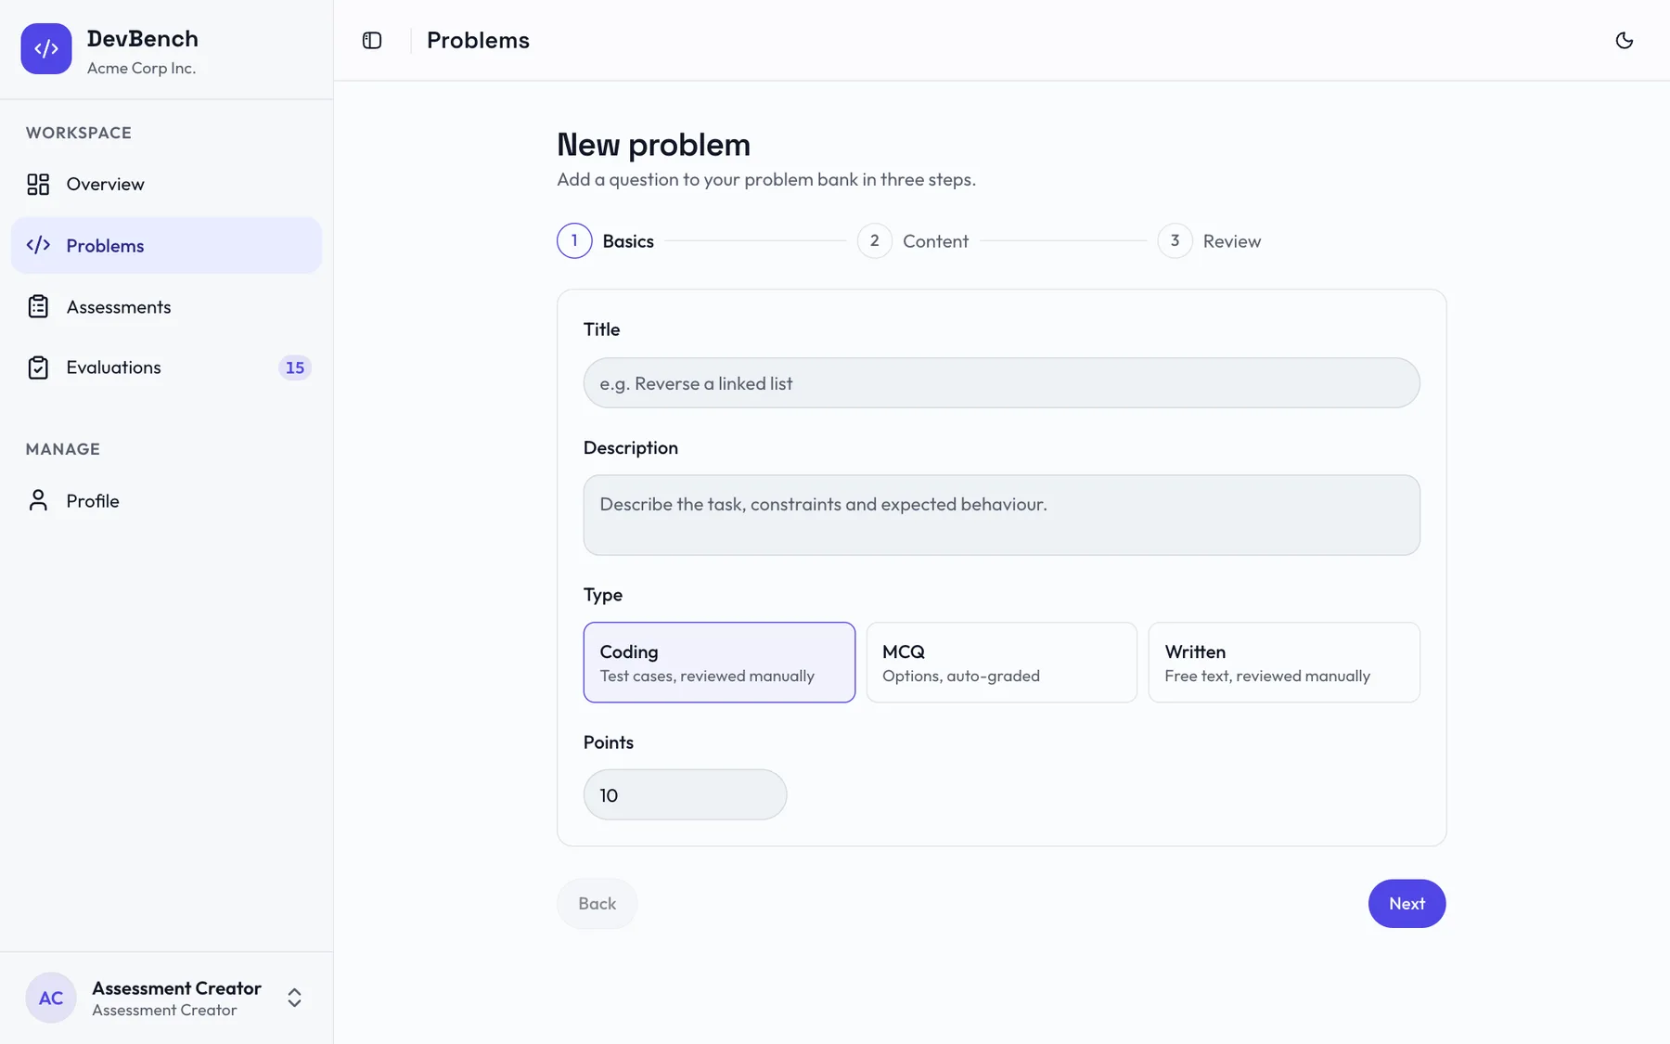1670x1044 pixels.
Task: Toggle the sidebar panel icon
Action: click(372, 40)
